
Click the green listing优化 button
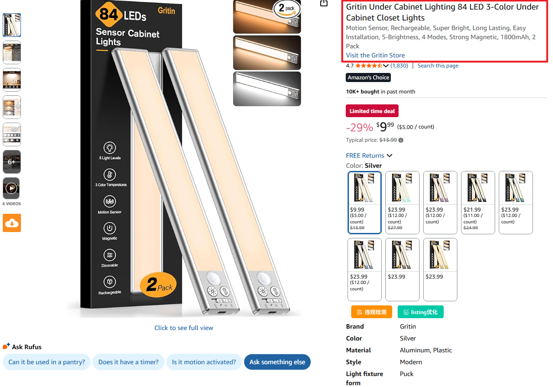[420, 312]
